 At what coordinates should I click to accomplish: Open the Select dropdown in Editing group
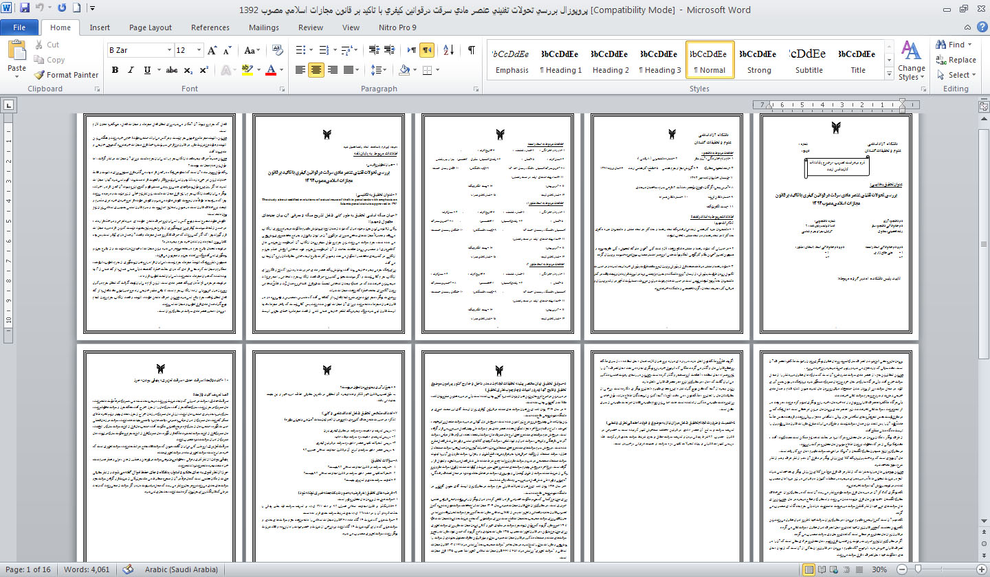(956, 75)
